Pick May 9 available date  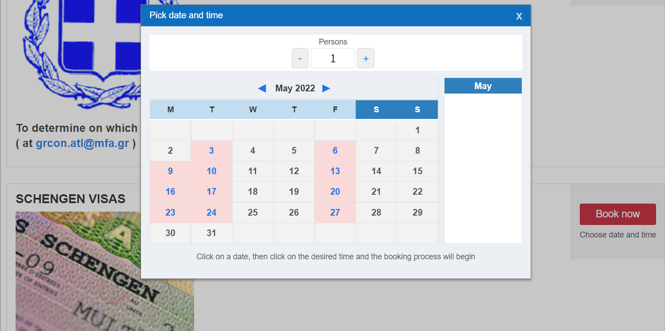click(170, 171)
